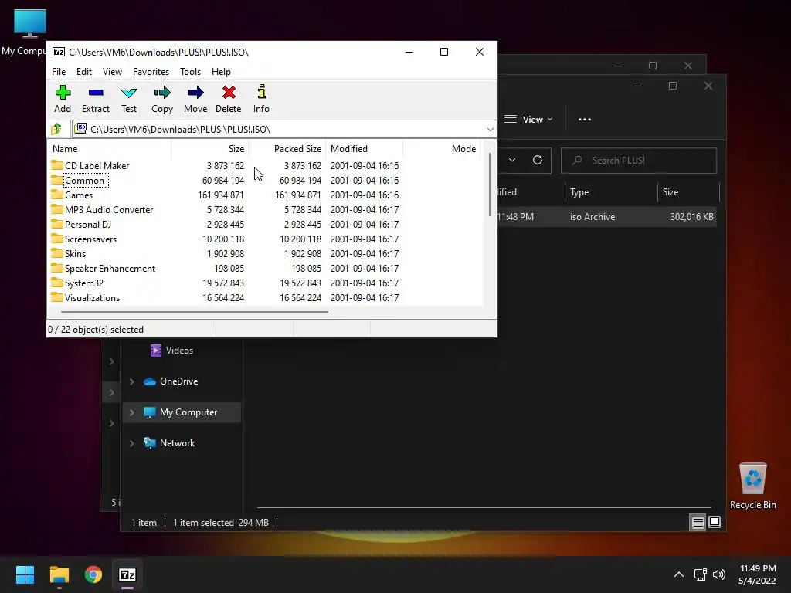
Task: Sort by the Size column in 7-Zip
Action: pos(210,149)
